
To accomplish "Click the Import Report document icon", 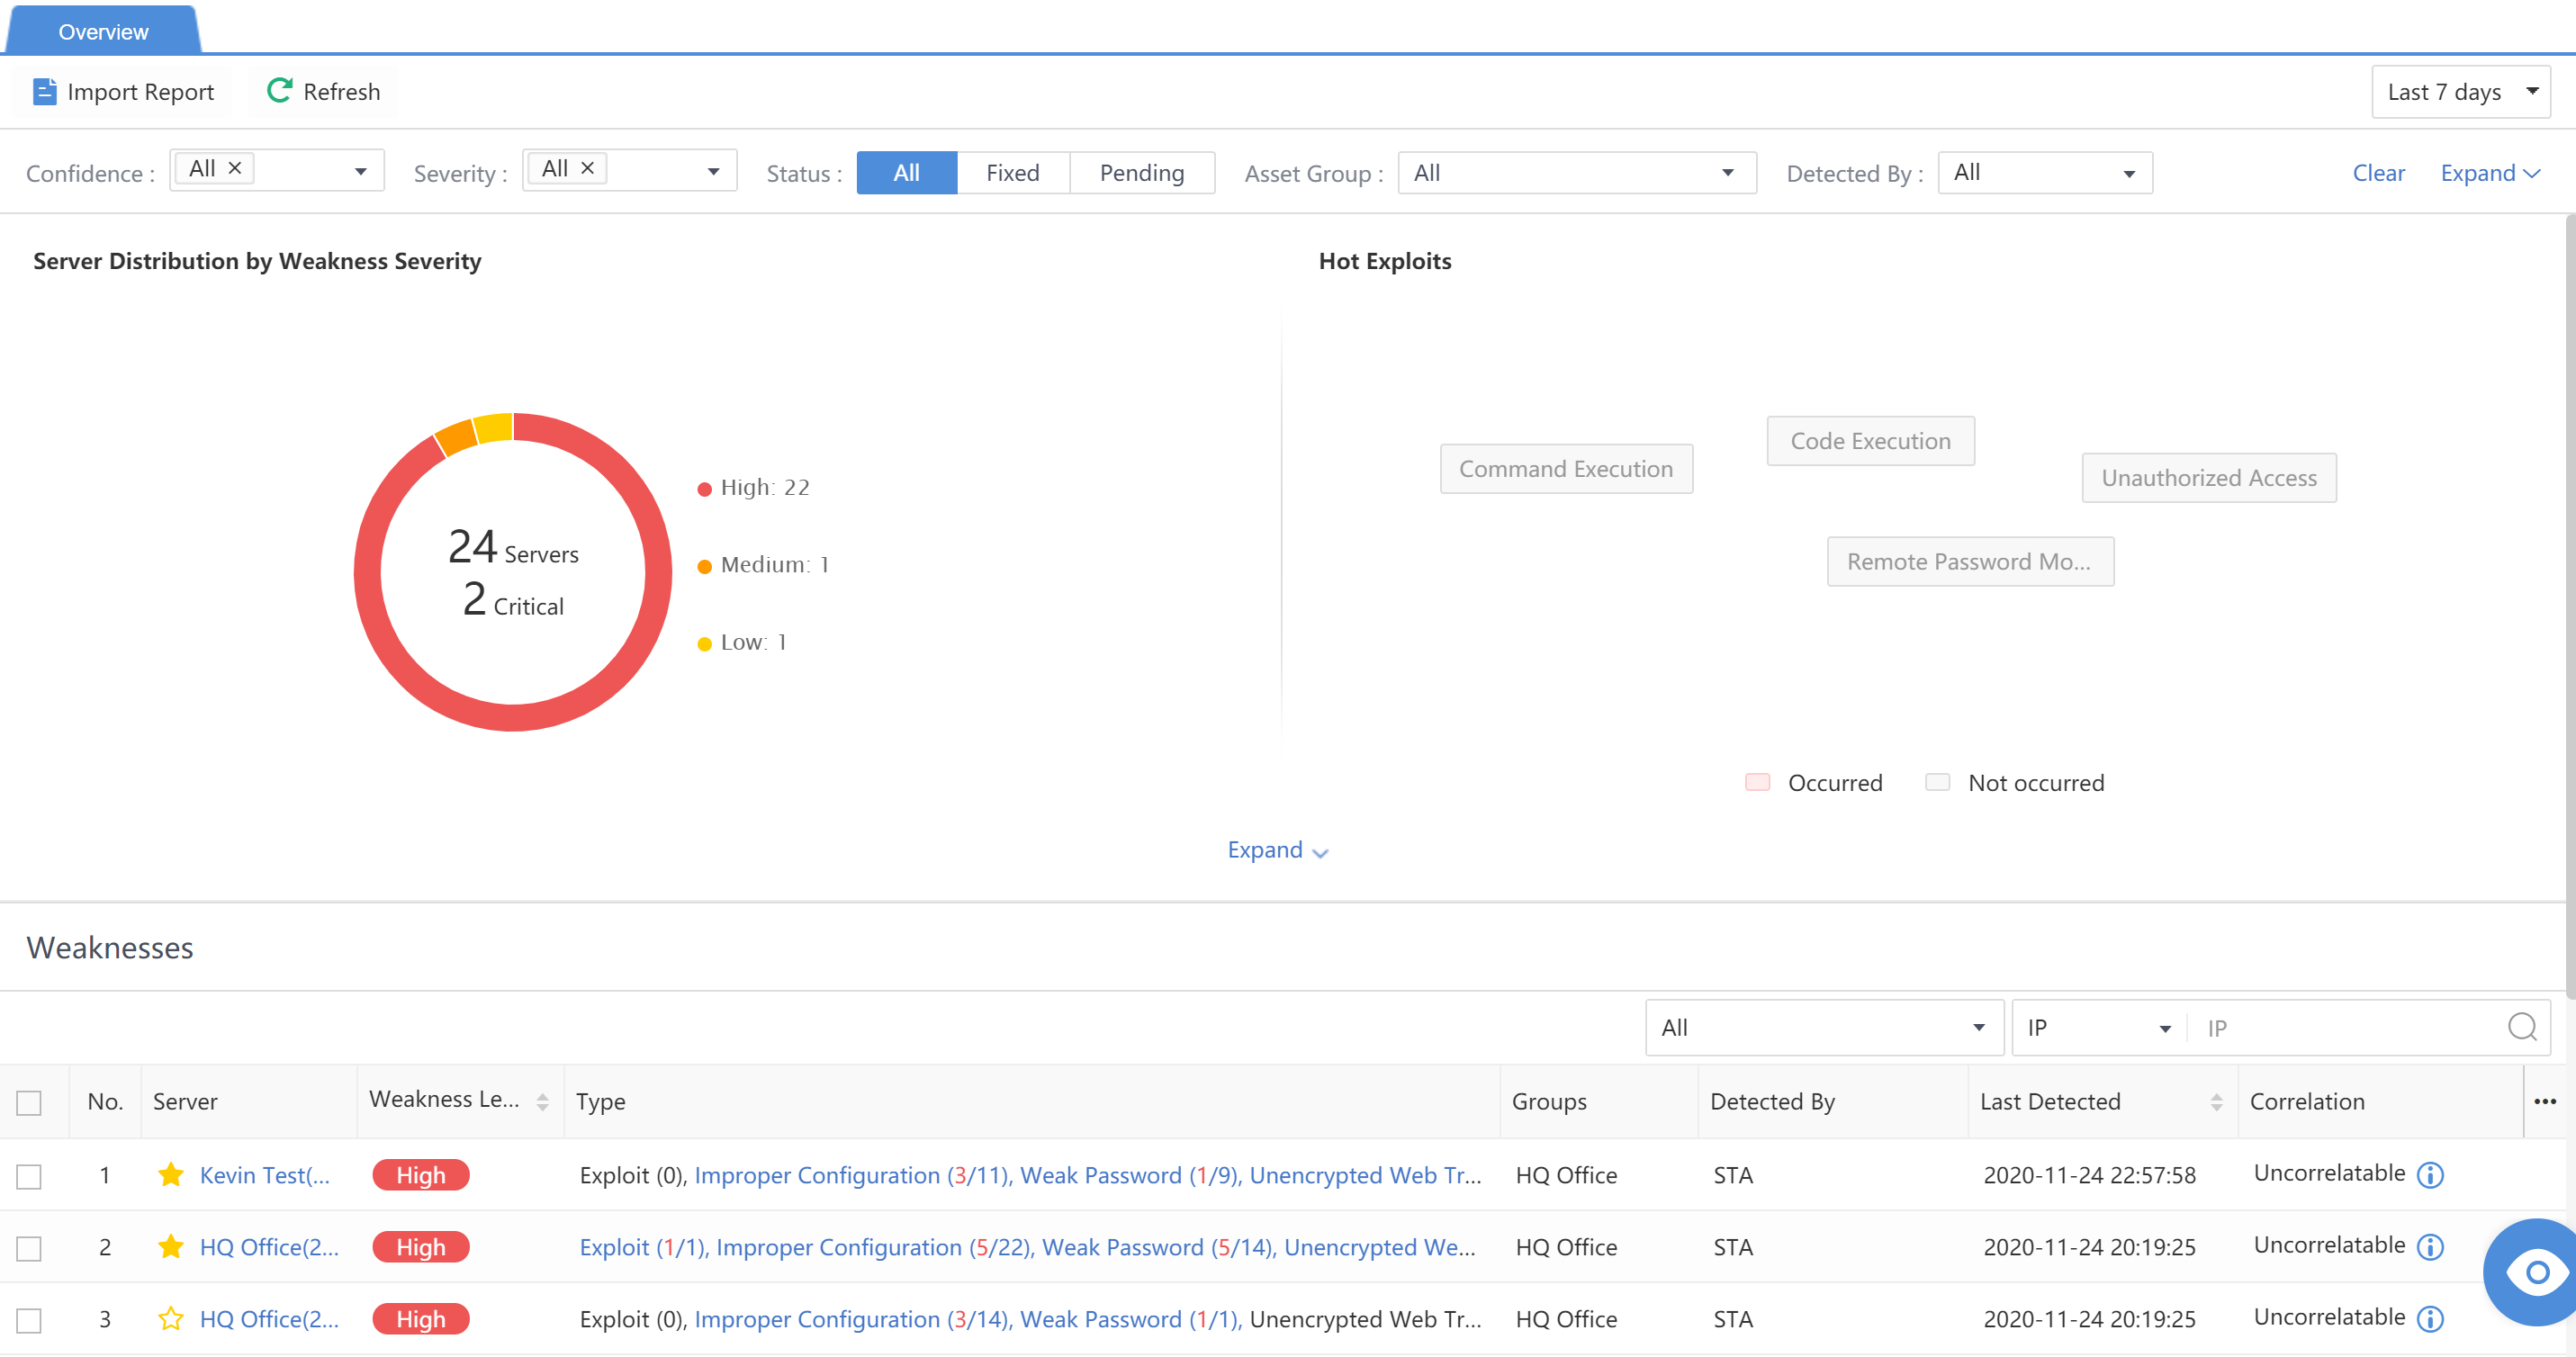I will 44,92.
